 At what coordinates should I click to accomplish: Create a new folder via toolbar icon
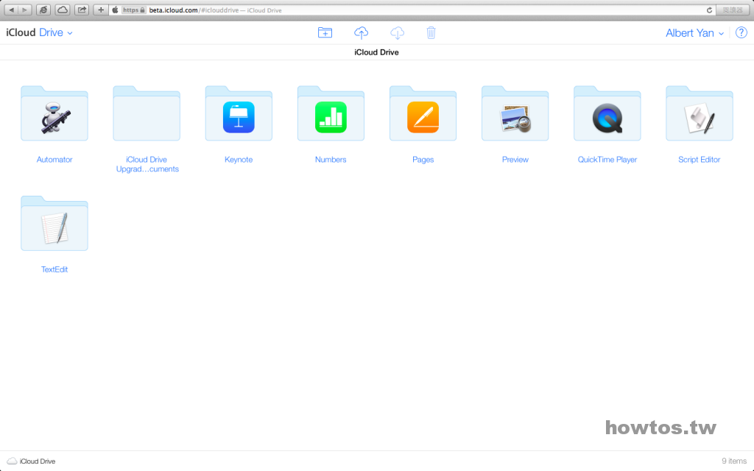[x=325, y=32]
